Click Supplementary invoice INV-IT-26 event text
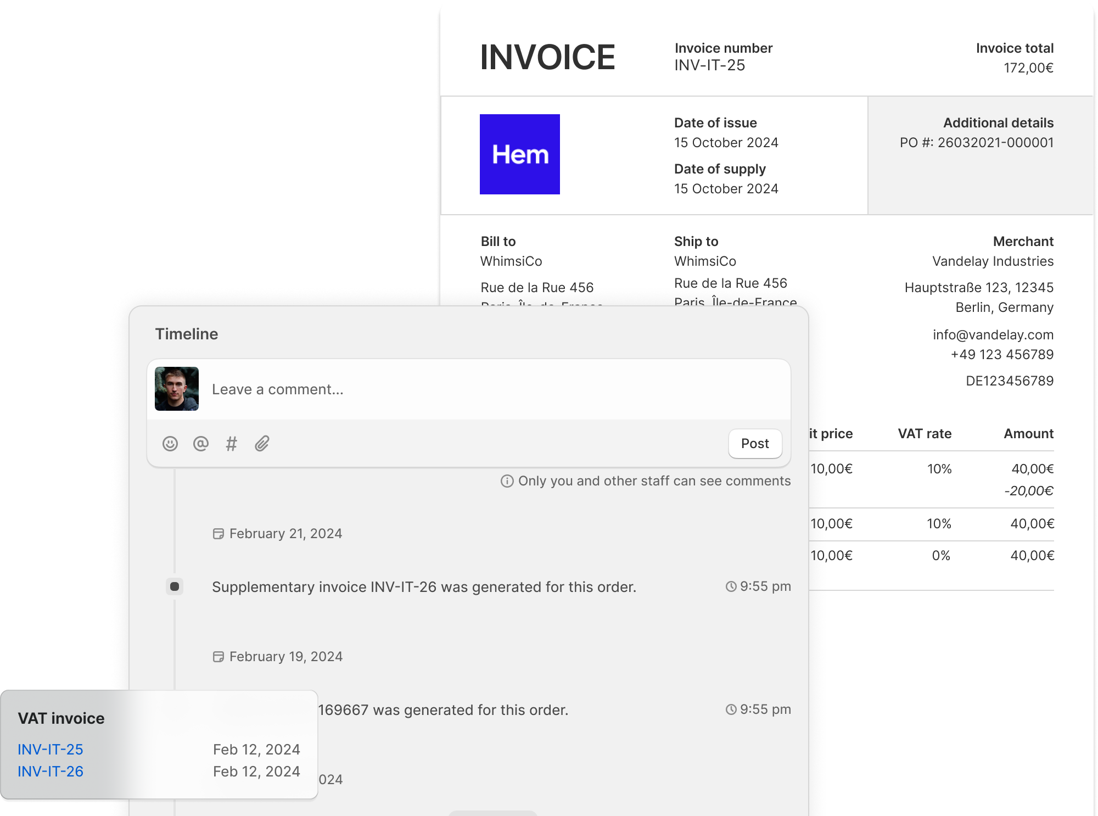Screen dimensions: 1098x816 [424, 587]
